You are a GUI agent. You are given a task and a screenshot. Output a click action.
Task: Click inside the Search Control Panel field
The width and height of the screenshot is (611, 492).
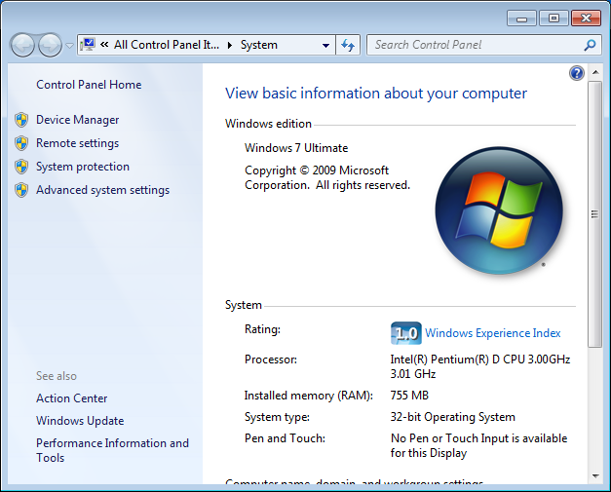473,45
